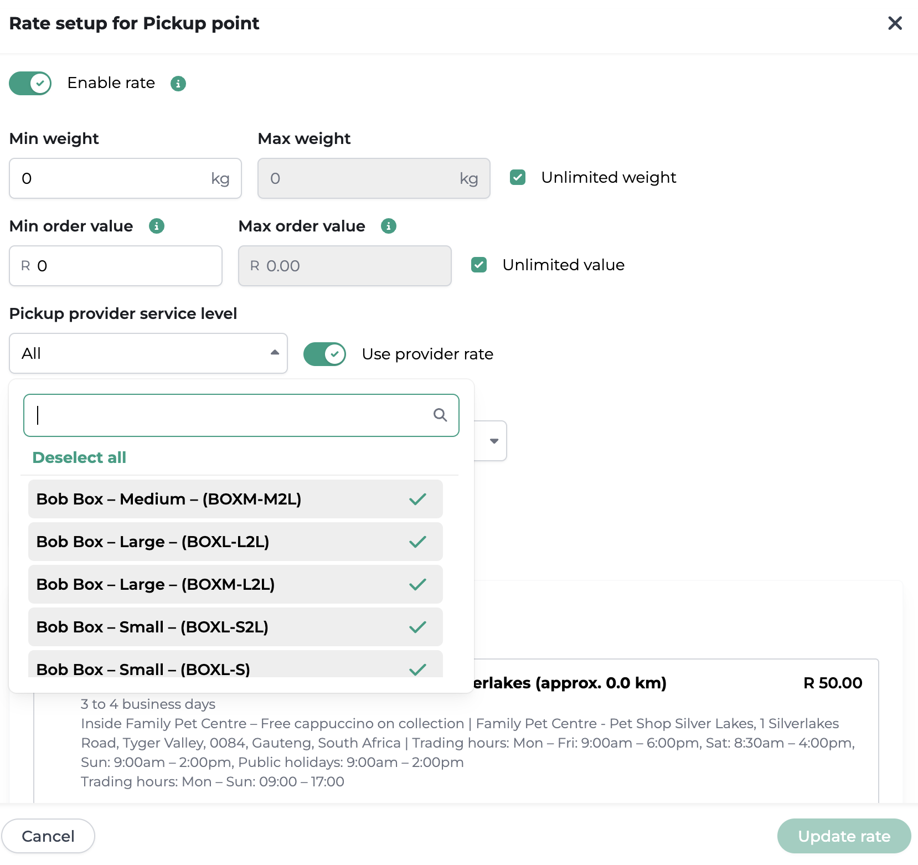Deselect Bob Box – Small – (BOXL-S)

(x=235, y=665)
